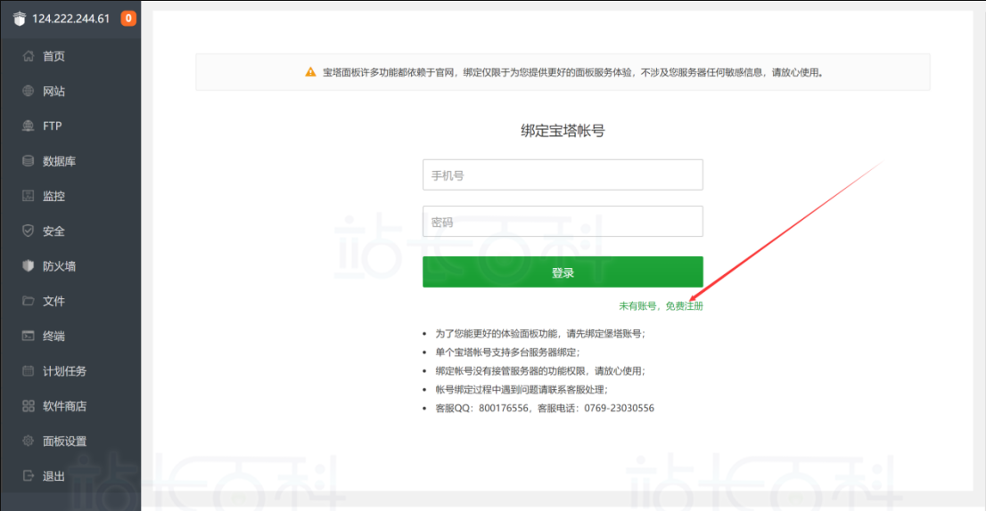
Task: Click the orange notification badge showing 0
Action: [x=128, y=18]
